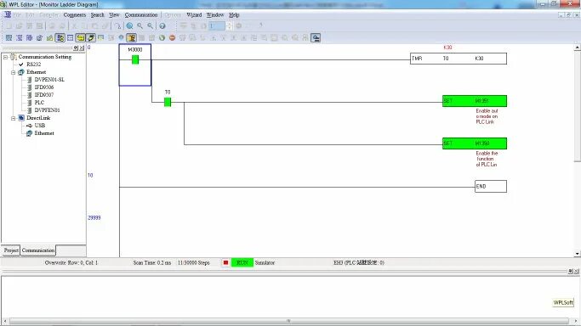Pin the left communication panel
581x326 pixels.
tap(76, 48)
